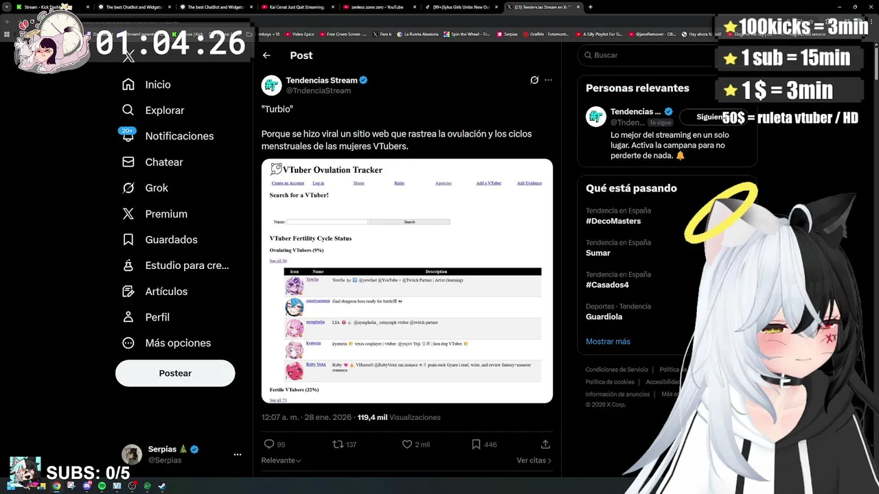
Task: Switch to Kai Cenat Just Quit Streaming tab
Action: point(297,7)
